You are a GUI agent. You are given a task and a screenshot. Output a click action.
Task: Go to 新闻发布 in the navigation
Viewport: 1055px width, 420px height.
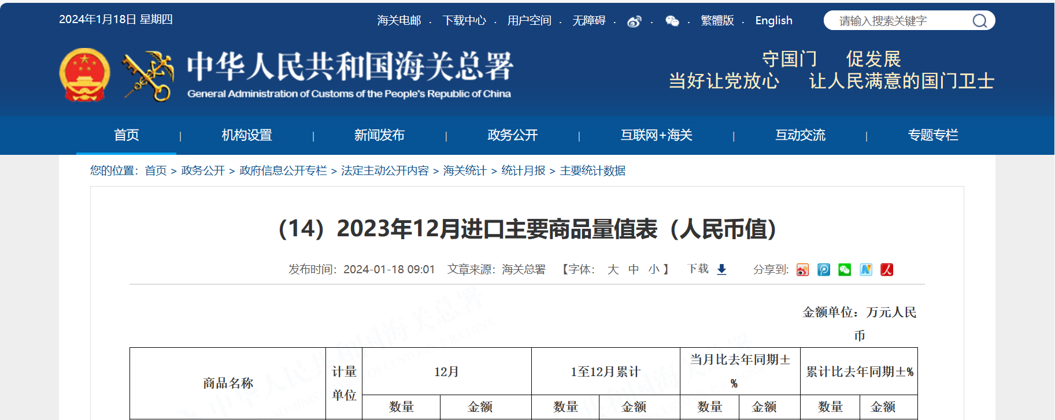pos(379,135)
